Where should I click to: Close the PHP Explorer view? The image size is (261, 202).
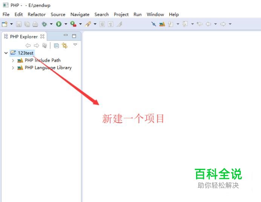point(43,36)
